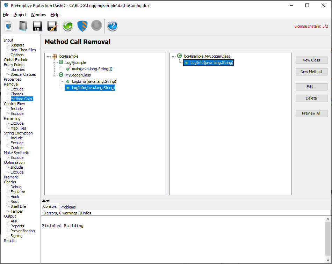Viewport: 332px width, 264px height.
Task: Click the License Installs: 3/2 text
Action: click(311, 26)
